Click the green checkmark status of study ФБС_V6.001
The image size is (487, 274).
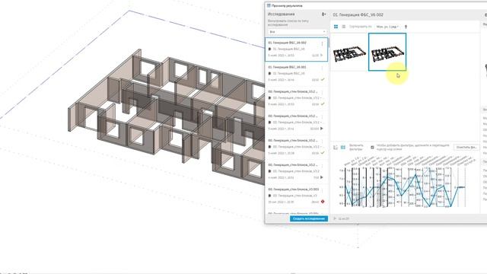pyautogui.click(x=323, y=80)
